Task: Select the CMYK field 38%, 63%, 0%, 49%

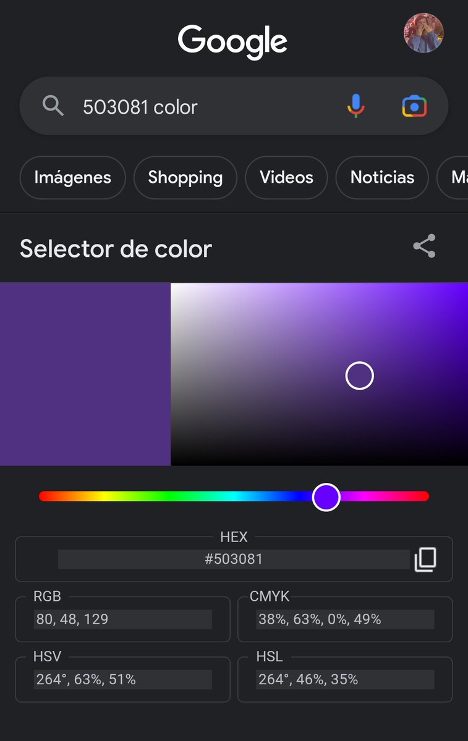Action: [x=345, y=619]
